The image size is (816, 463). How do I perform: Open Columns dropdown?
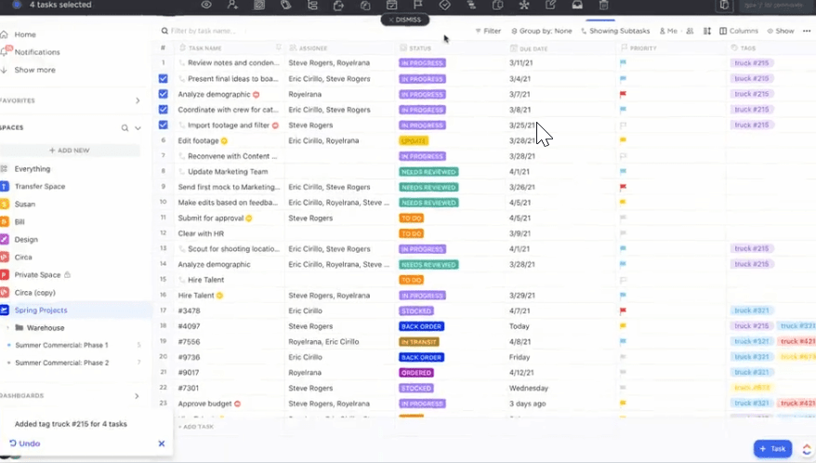click(739, 31)
